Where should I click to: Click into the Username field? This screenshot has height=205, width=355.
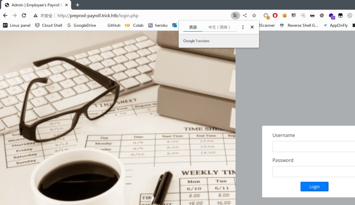[314, 147]
